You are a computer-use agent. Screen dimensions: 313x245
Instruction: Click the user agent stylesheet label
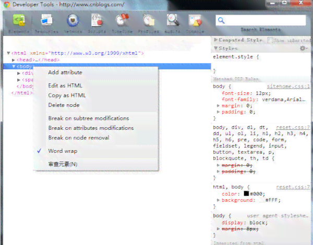[278, 216]
